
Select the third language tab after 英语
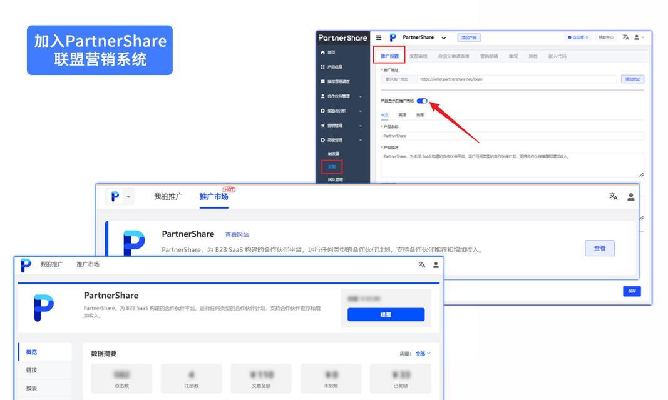[x=420, y=115]
